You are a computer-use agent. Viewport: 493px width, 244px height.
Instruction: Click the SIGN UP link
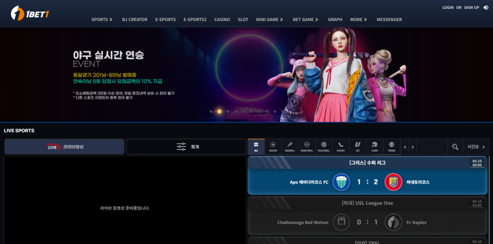tap(471, 8)
